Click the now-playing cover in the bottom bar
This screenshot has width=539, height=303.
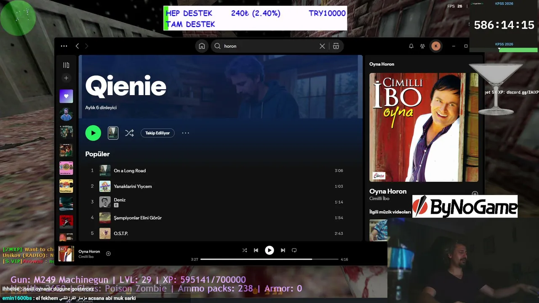[x=66, y=254]
